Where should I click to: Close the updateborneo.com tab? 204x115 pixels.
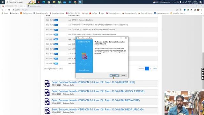pyautogui.click(x=50, y=6)
